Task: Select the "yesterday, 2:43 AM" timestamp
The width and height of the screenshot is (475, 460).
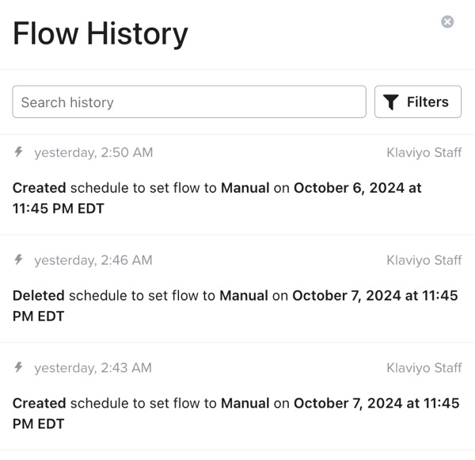Action: point(93,368)
